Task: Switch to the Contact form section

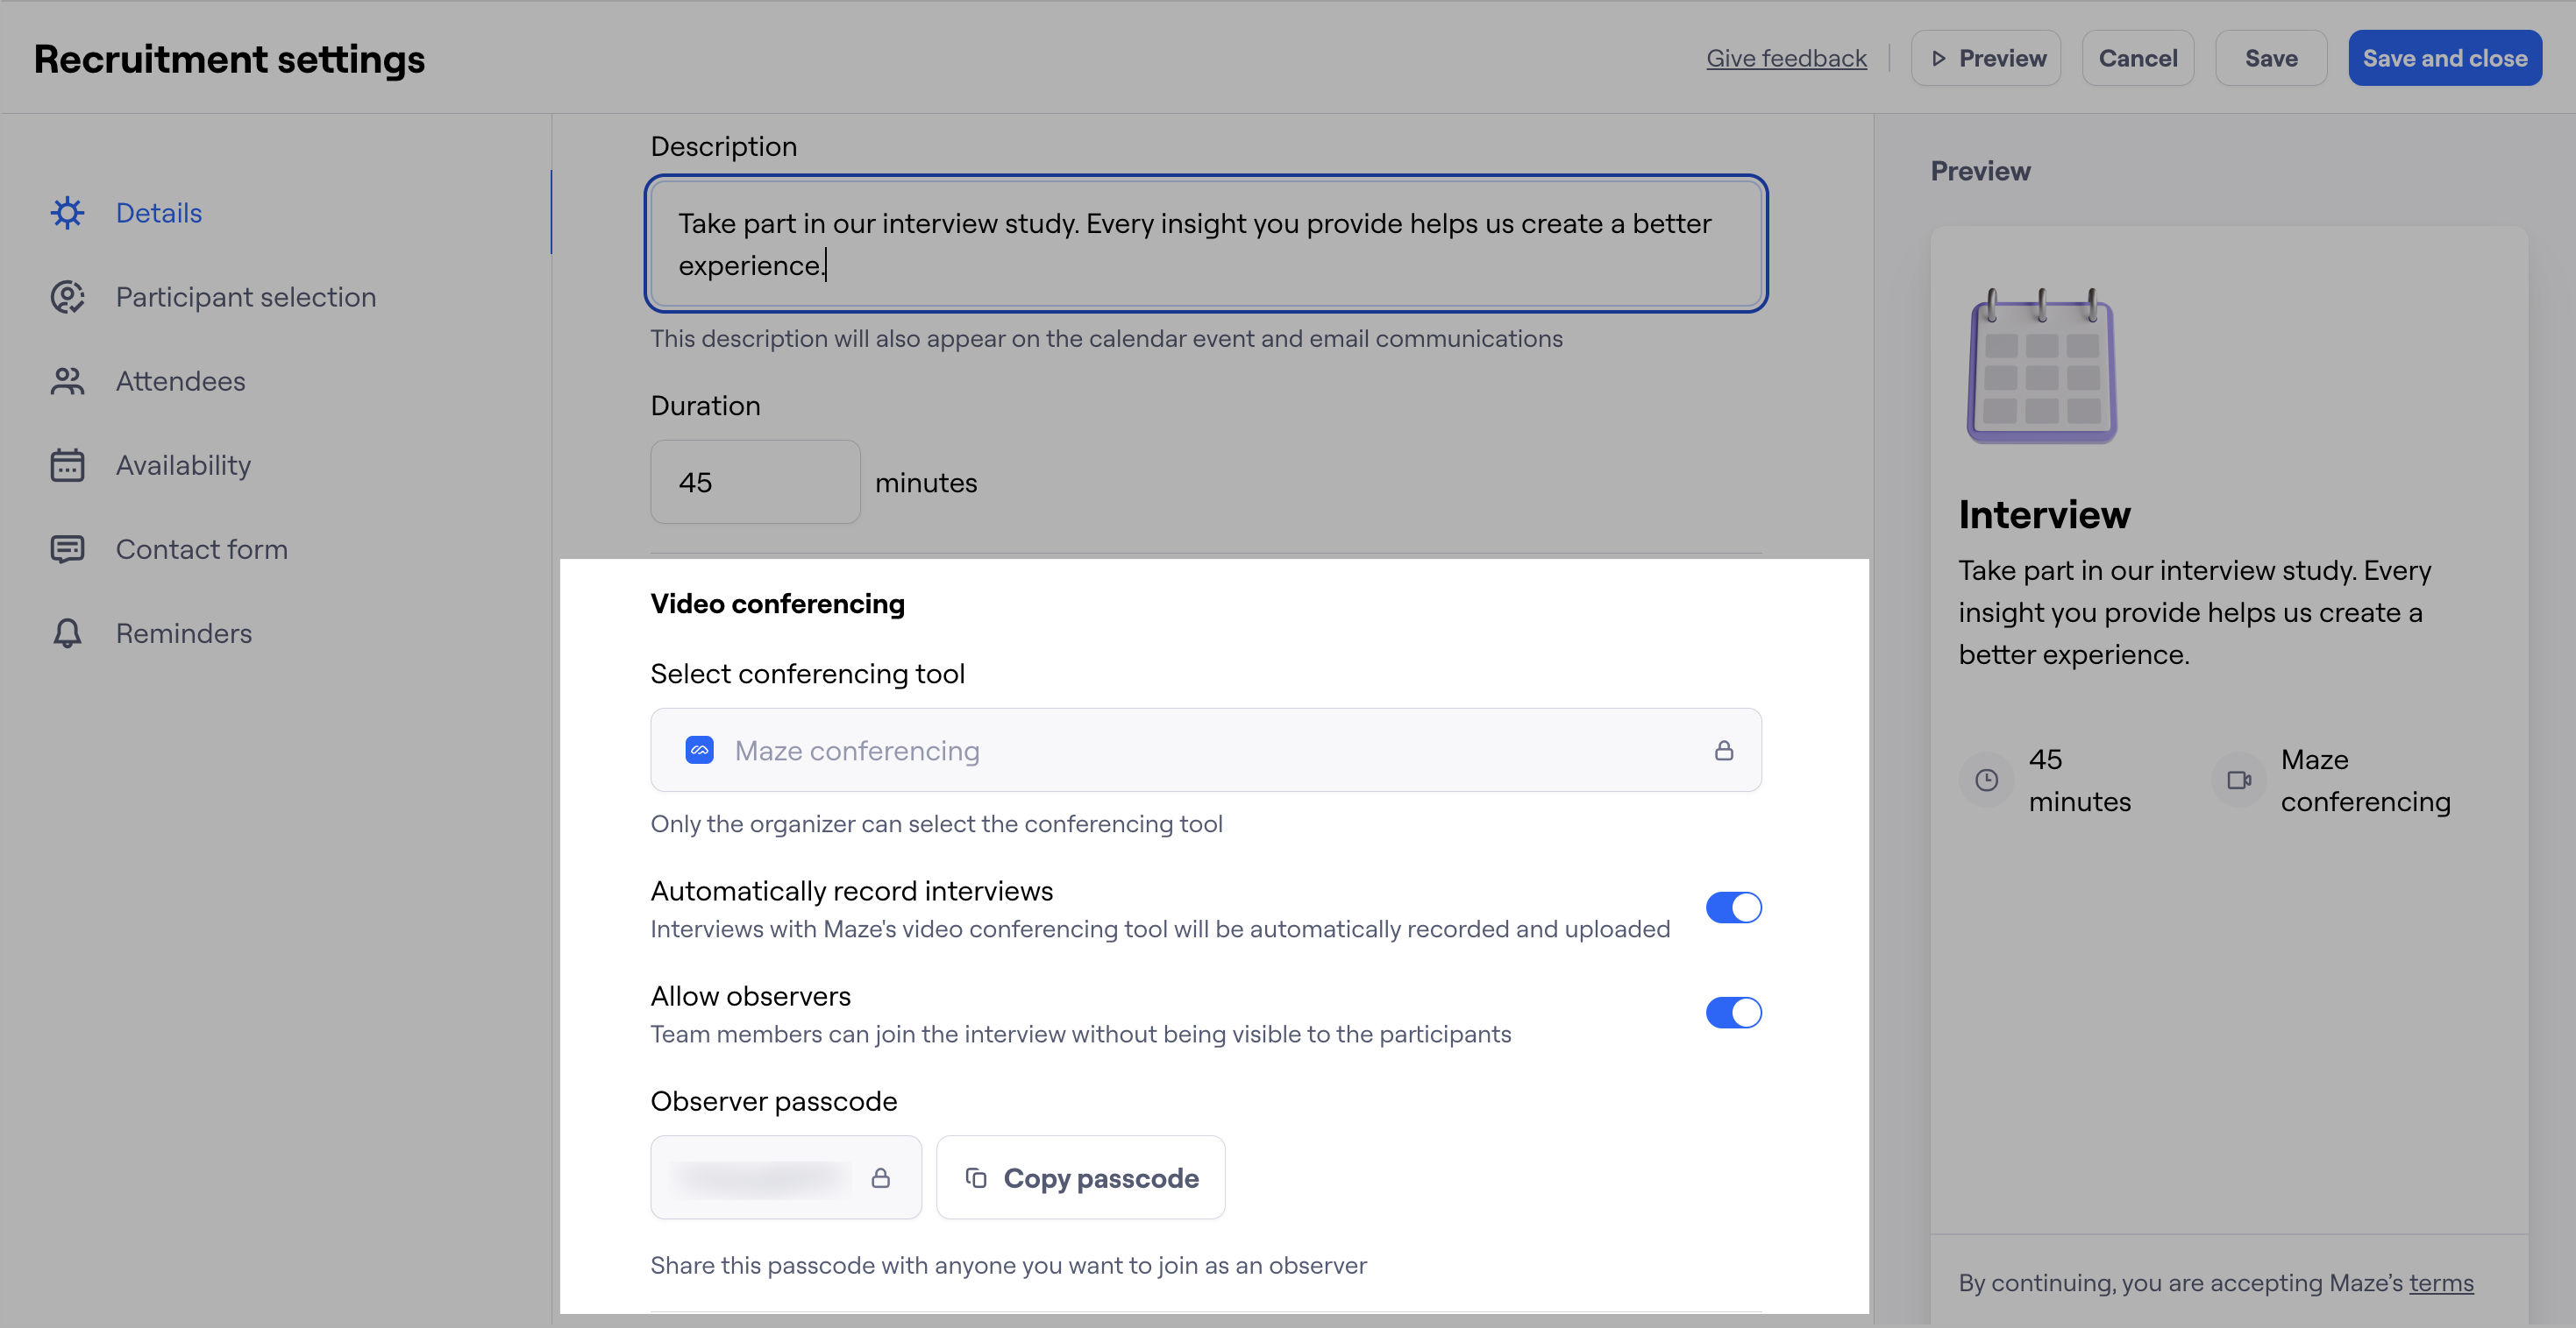Action: 201,548
